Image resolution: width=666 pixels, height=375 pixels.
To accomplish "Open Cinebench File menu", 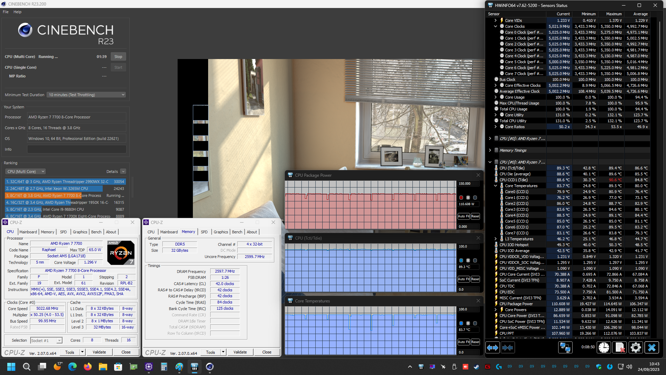I will tap(6, 12).
